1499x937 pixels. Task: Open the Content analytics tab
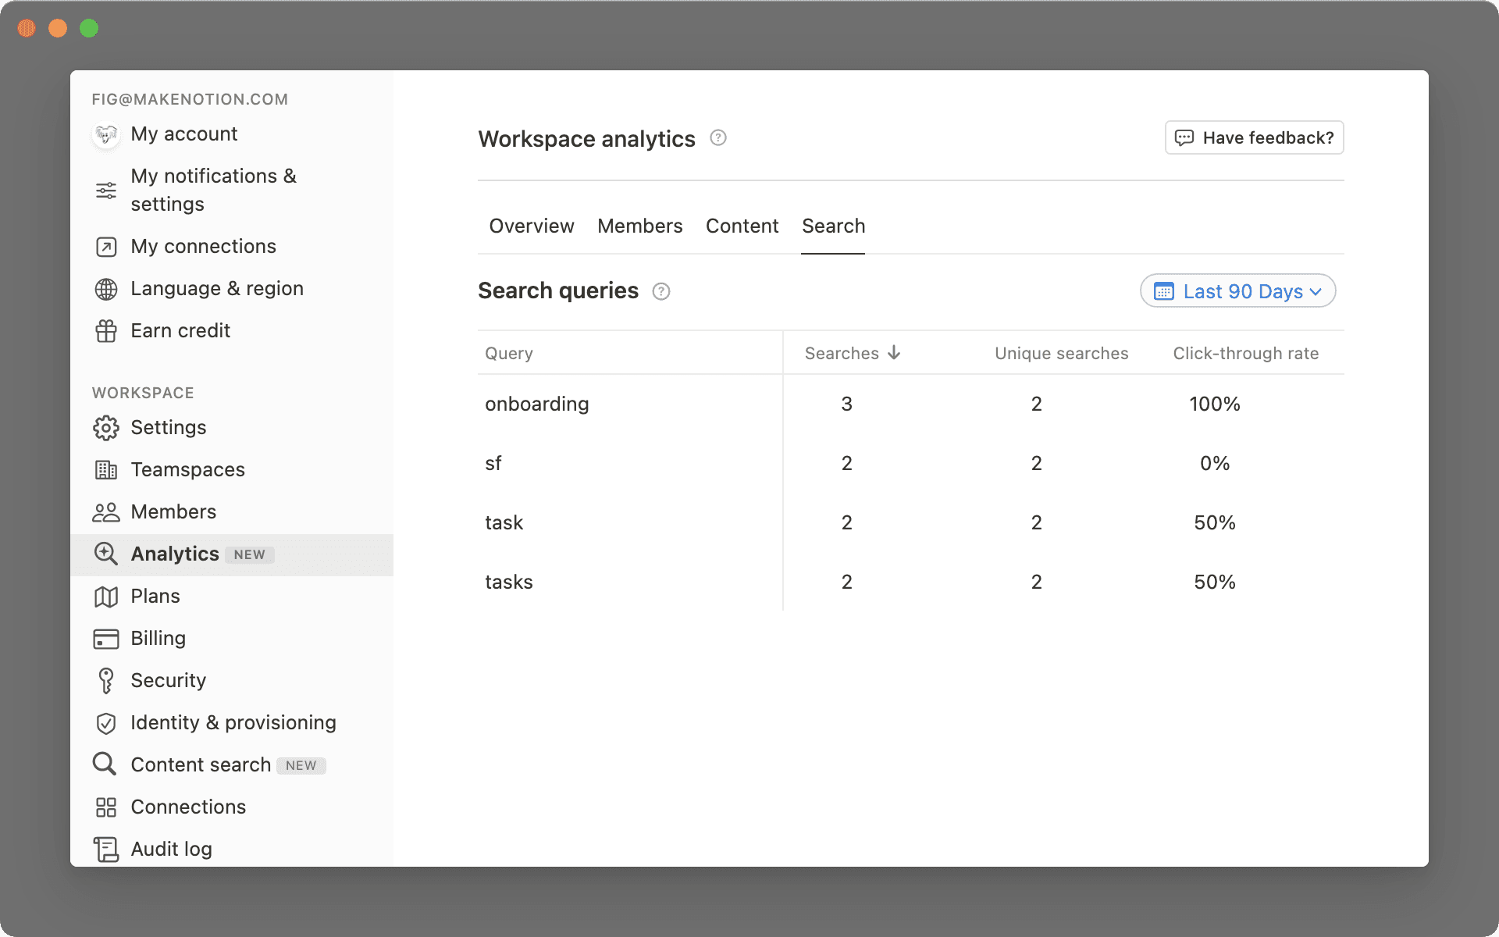742,226
